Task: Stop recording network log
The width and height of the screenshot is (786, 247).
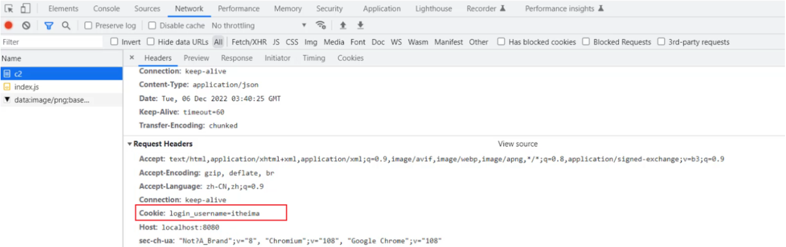Action: point(9,26)
